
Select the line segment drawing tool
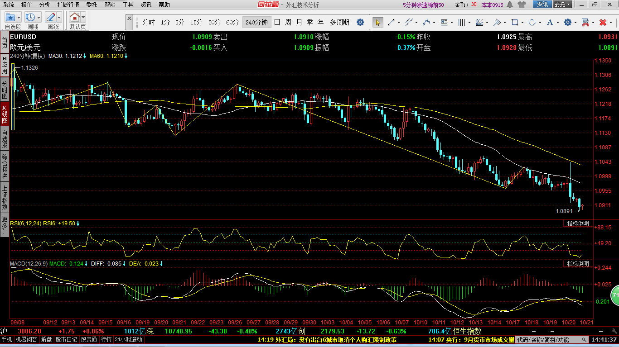tap(391, 22)
